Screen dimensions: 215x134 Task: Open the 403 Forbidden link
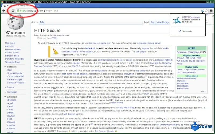click(x=182, y=86)
